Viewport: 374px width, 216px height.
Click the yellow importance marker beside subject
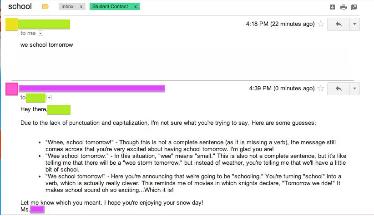point(45,7)
